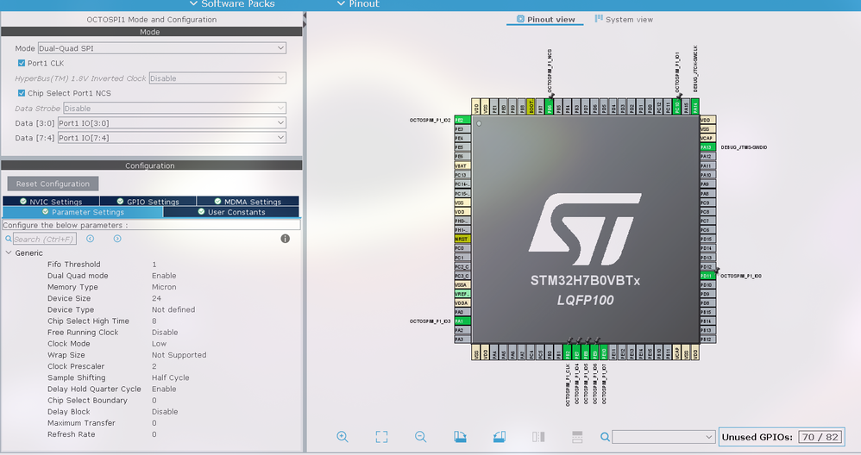
Task: Uncheck Chip Select Port1 NCS checkbox
Action: point(22,93)
